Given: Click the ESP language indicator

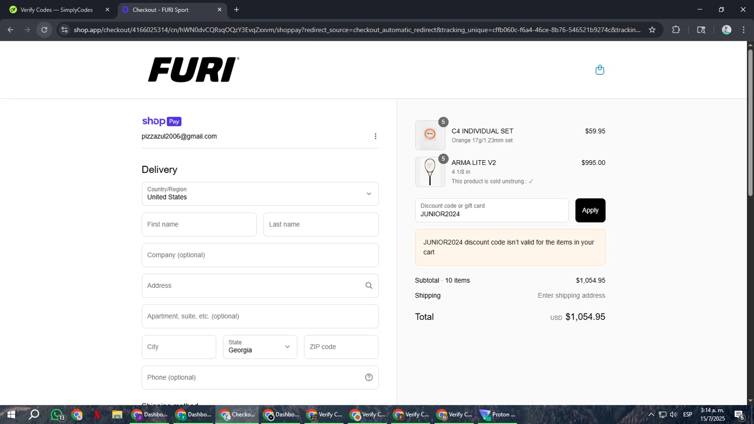Looking at the screenshot, I should click(688, 414).
